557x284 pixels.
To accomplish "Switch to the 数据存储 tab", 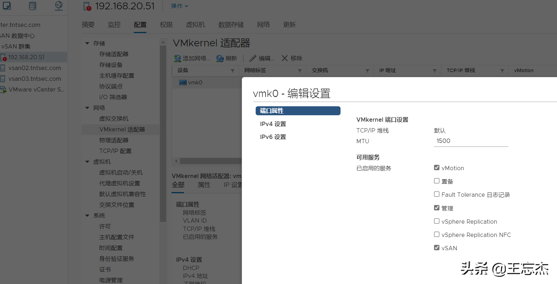I will coord(231,25).
